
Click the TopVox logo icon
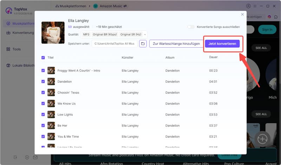pos(8,11)
